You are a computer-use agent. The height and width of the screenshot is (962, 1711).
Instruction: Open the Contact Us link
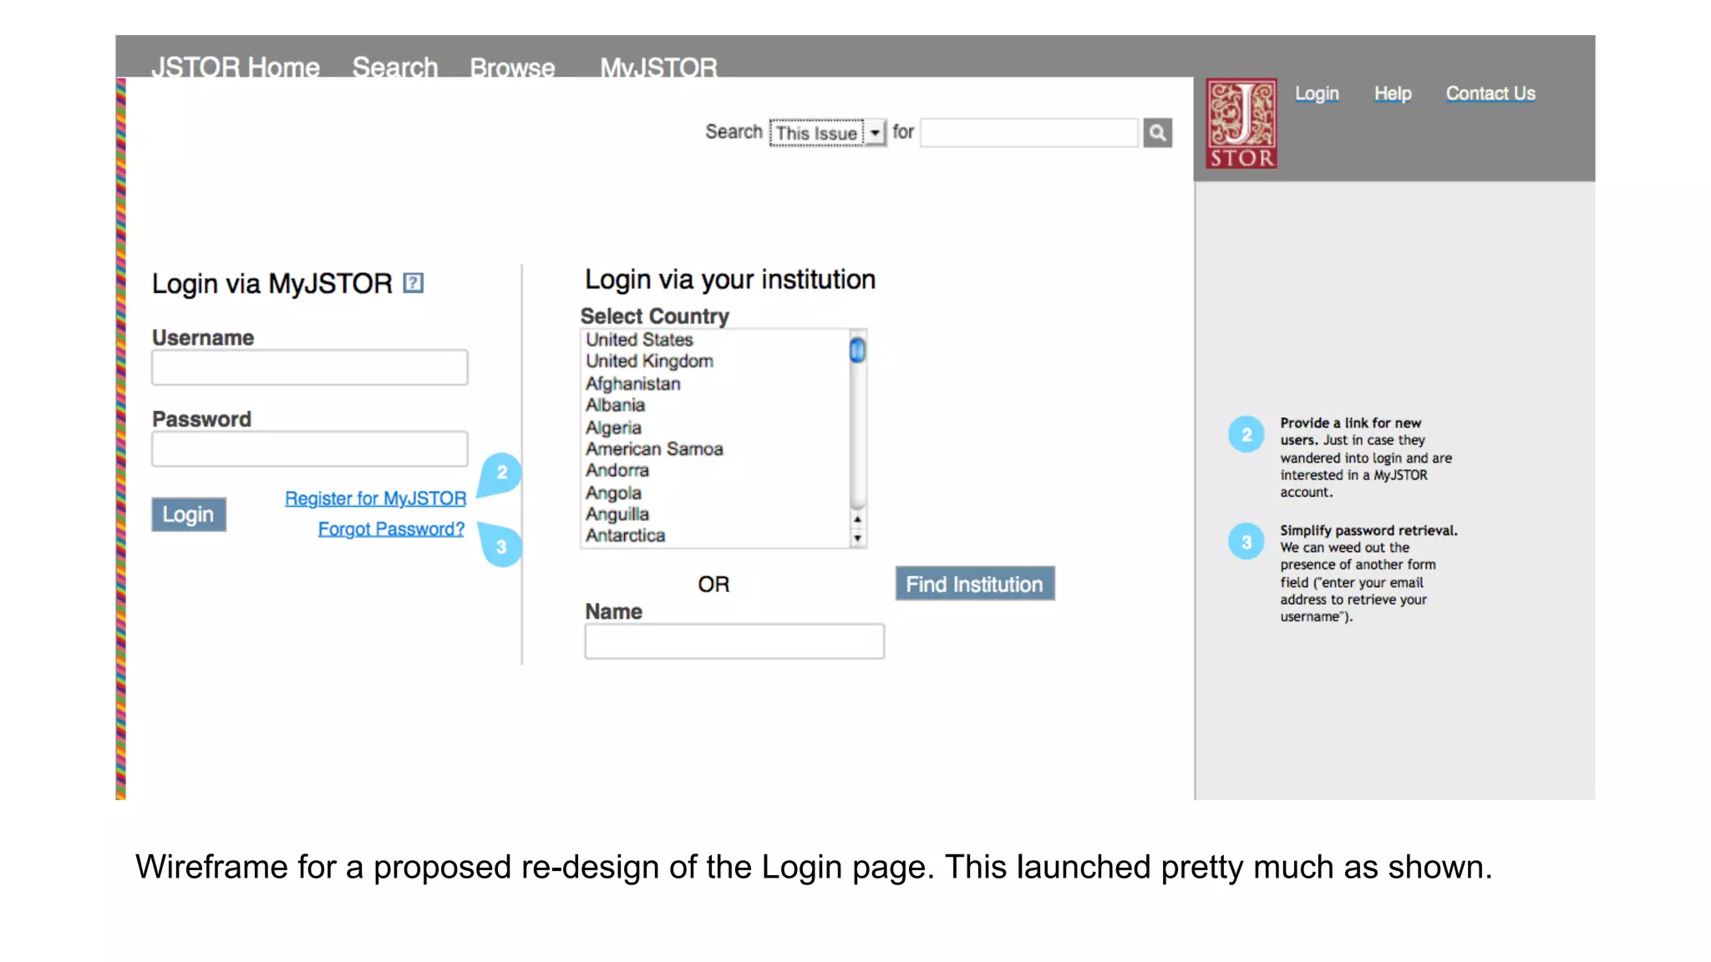1490,94
